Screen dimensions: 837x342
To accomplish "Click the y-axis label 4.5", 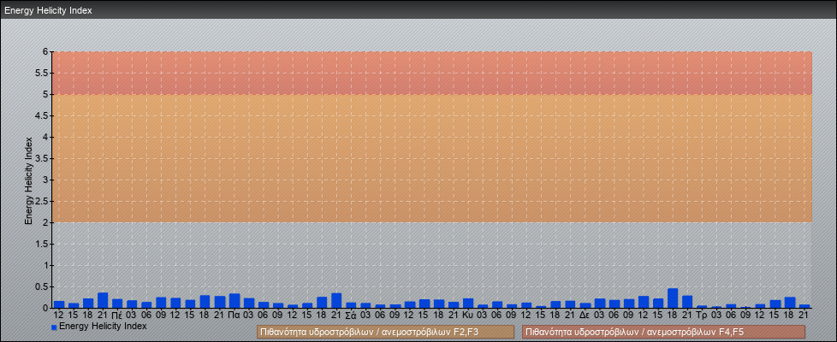I will click(42, 115).
